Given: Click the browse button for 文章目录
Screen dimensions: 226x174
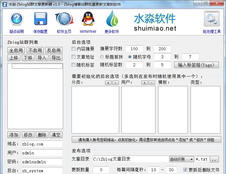Looking at the screenshot, I should click(214, 159).
